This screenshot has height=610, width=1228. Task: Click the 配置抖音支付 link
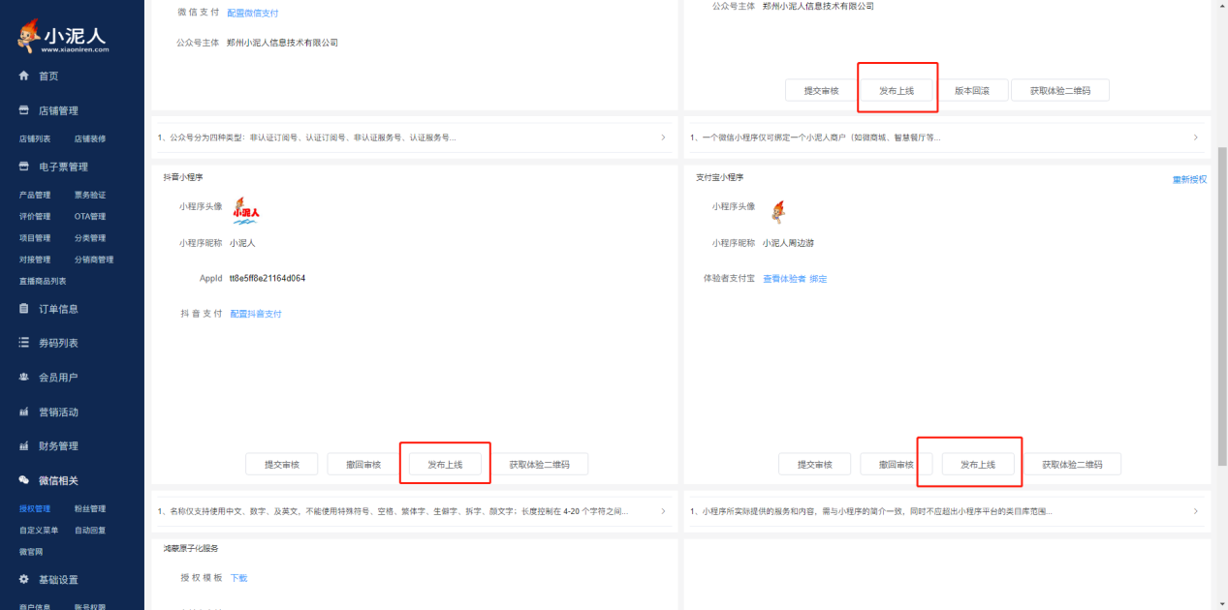tap(256, 314)
